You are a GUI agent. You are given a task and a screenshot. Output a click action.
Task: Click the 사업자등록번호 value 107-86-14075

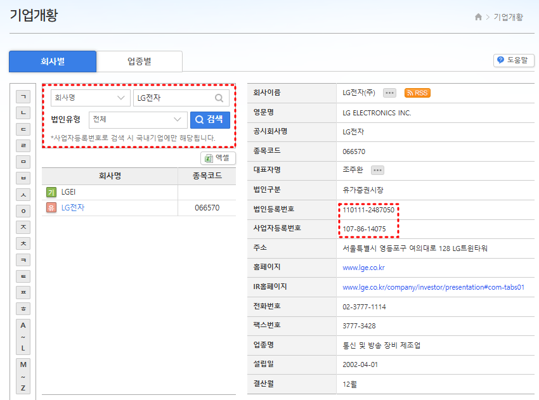tap(364, 229)
